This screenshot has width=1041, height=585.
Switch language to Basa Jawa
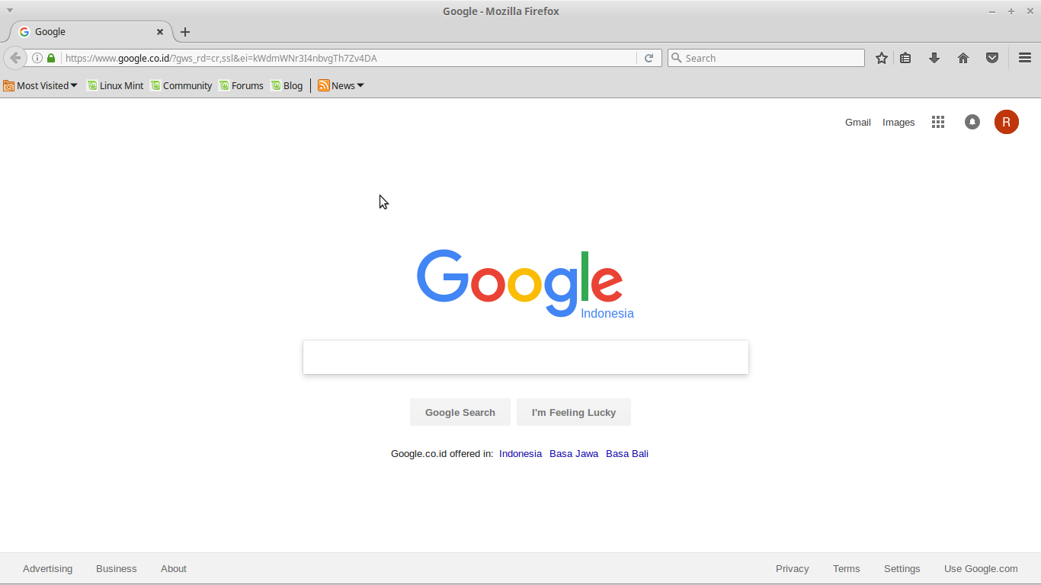574,453
